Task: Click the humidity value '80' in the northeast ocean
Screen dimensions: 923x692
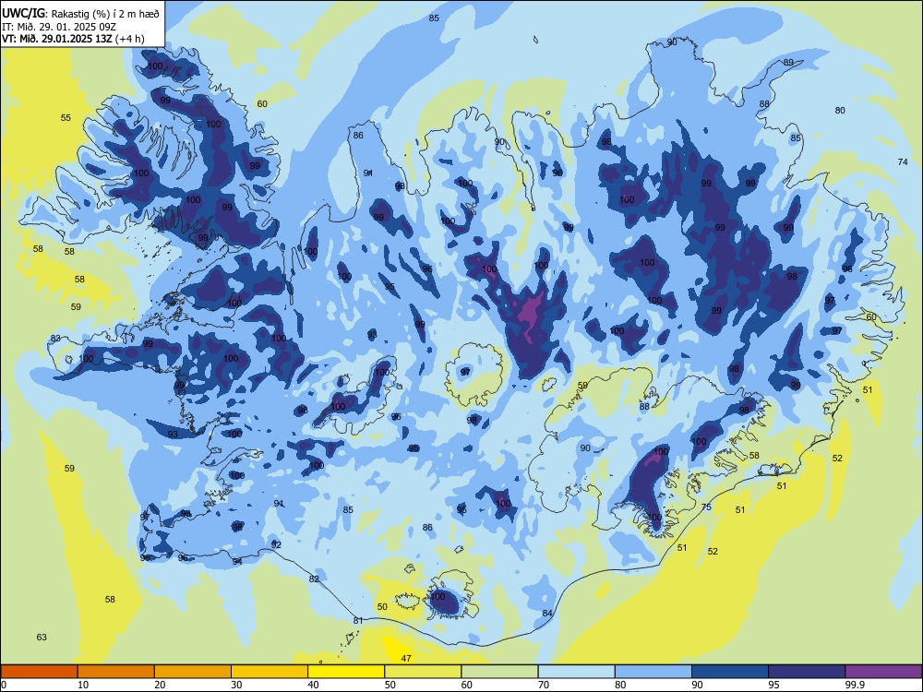Action: click(840, 110)
